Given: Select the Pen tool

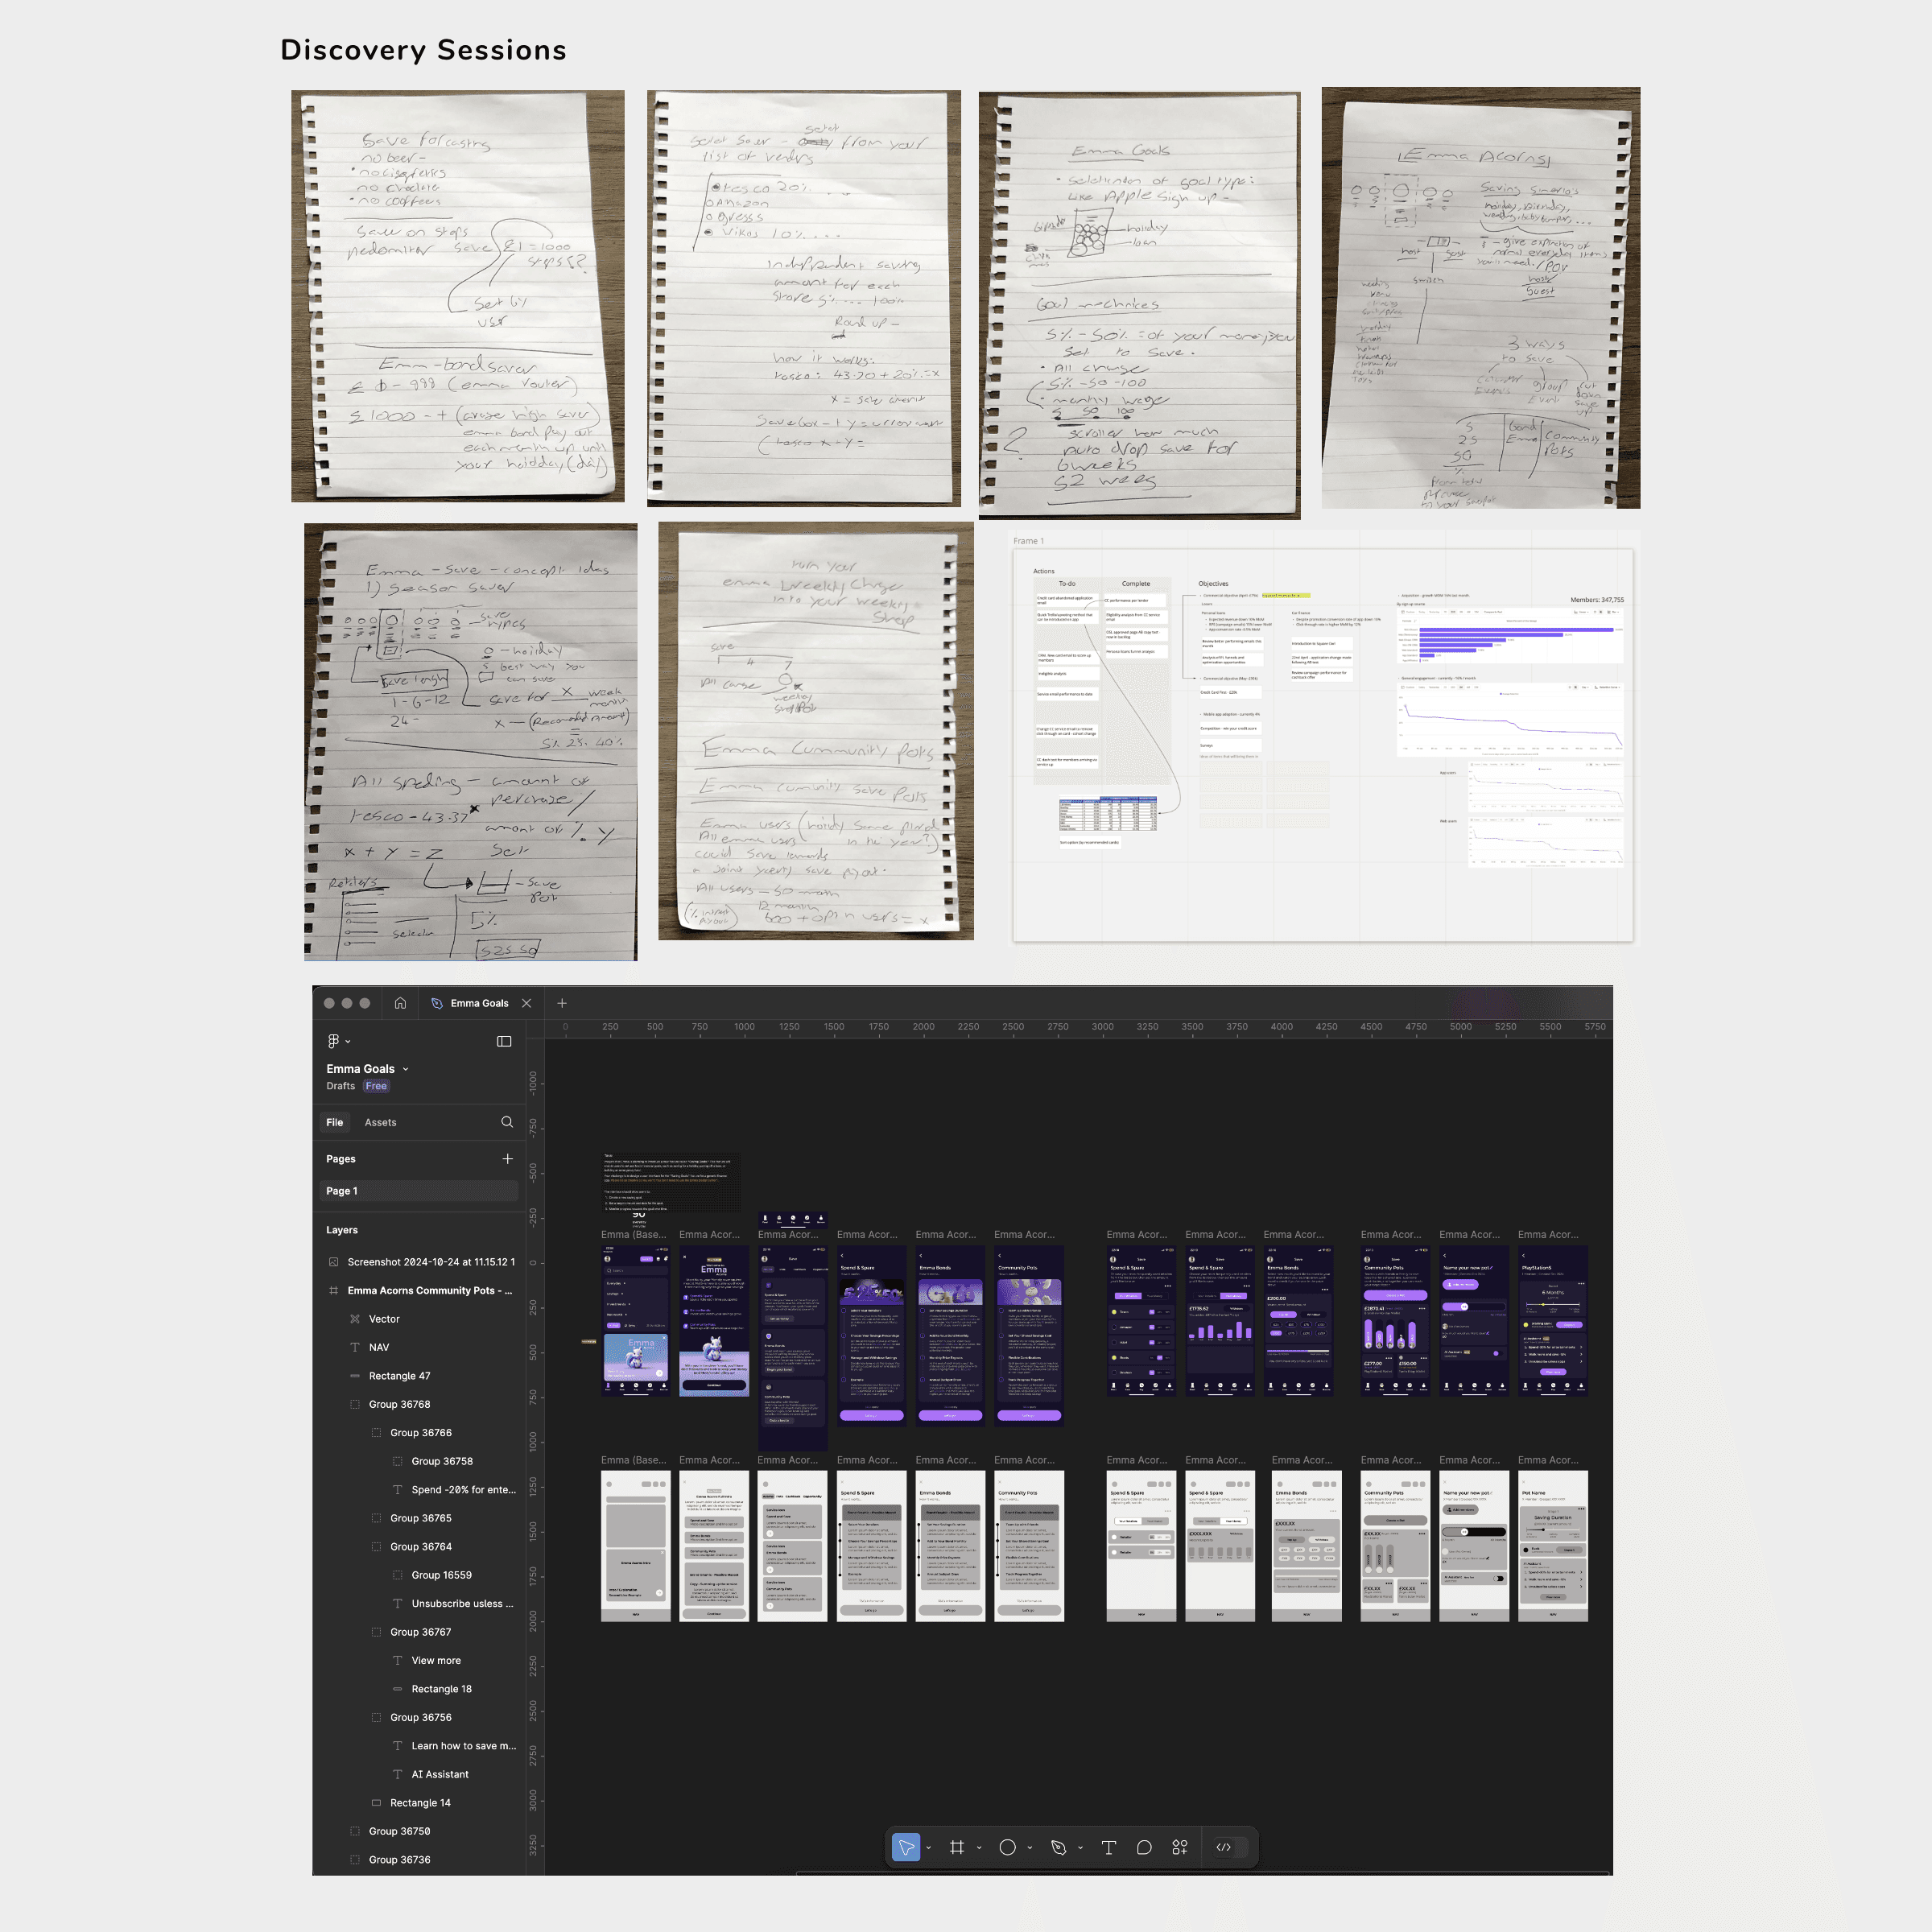Looking at the screenshot, I should click(1059, 1847).
